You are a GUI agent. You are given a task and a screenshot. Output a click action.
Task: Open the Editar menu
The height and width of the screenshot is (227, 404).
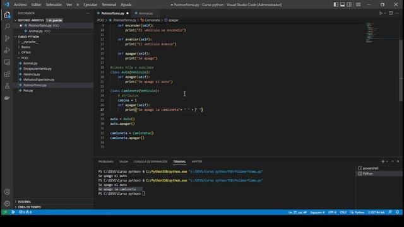tap(36, 4)
